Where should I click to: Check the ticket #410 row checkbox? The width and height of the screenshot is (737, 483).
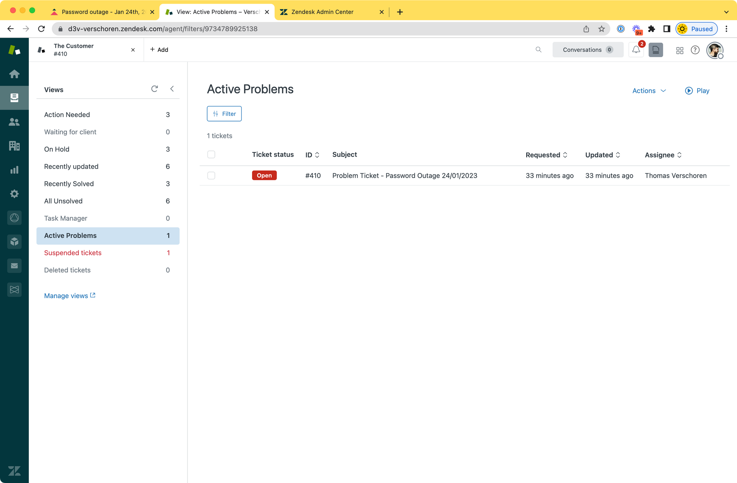coord(211,176)
